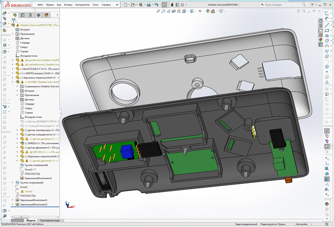
Task: Pin the menu bar with pushpin
Action: coord(117,5)
